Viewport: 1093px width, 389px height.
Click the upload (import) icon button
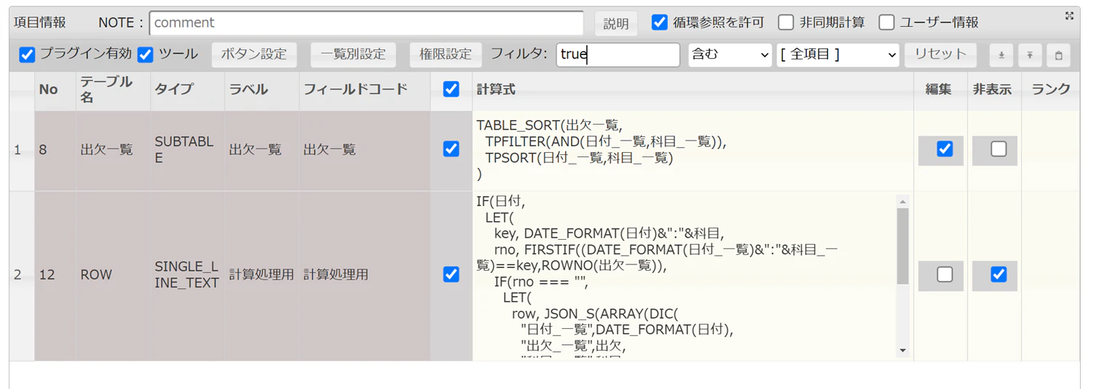coord(1030,55)
